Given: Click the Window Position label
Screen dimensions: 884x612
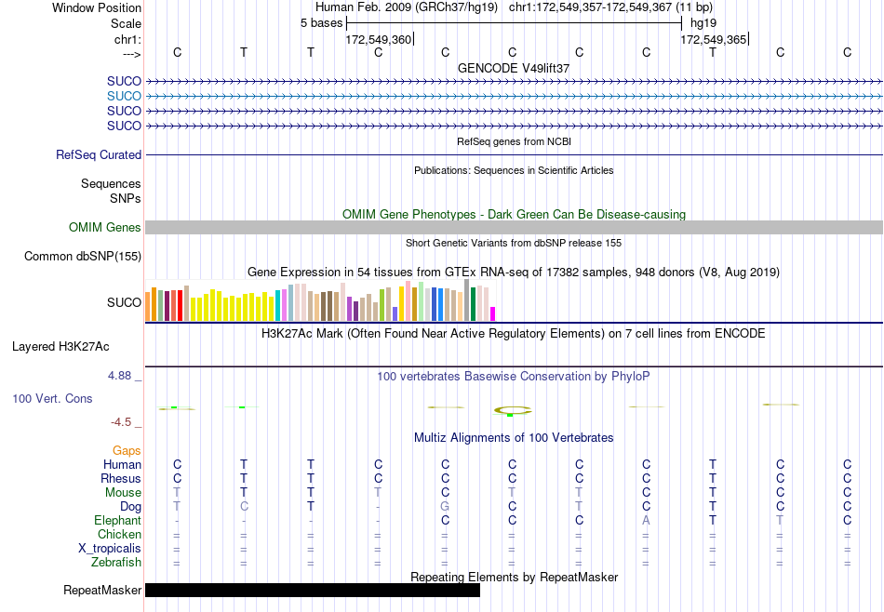Looking at the screenshot, I should pyautogui.click(x=97, y=7).
